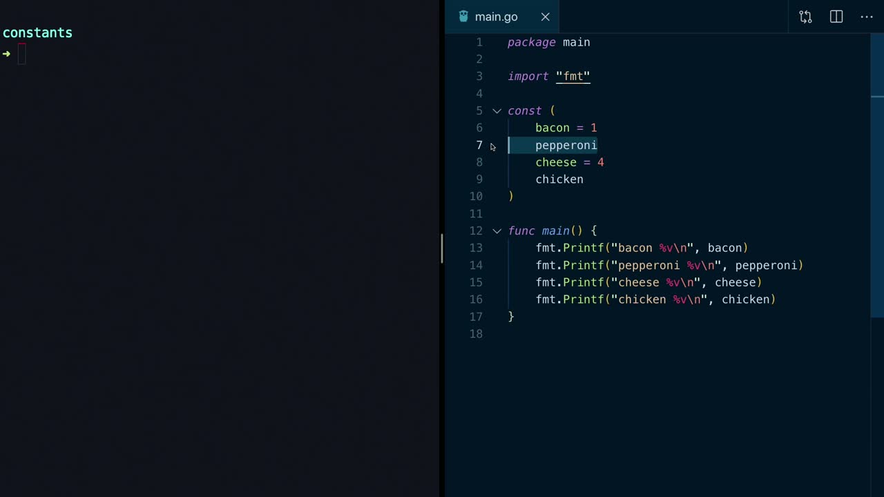Click the chicken constant on line 9
The height and width of the screenshot is (497, 884).
coord(559,179)
